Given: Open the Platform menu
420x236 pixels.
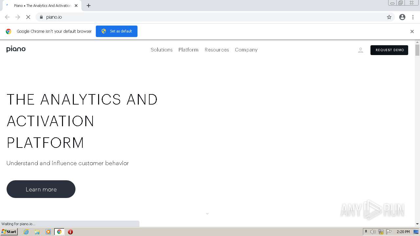Looking at the screenshot, I should (x=188, y=50).
